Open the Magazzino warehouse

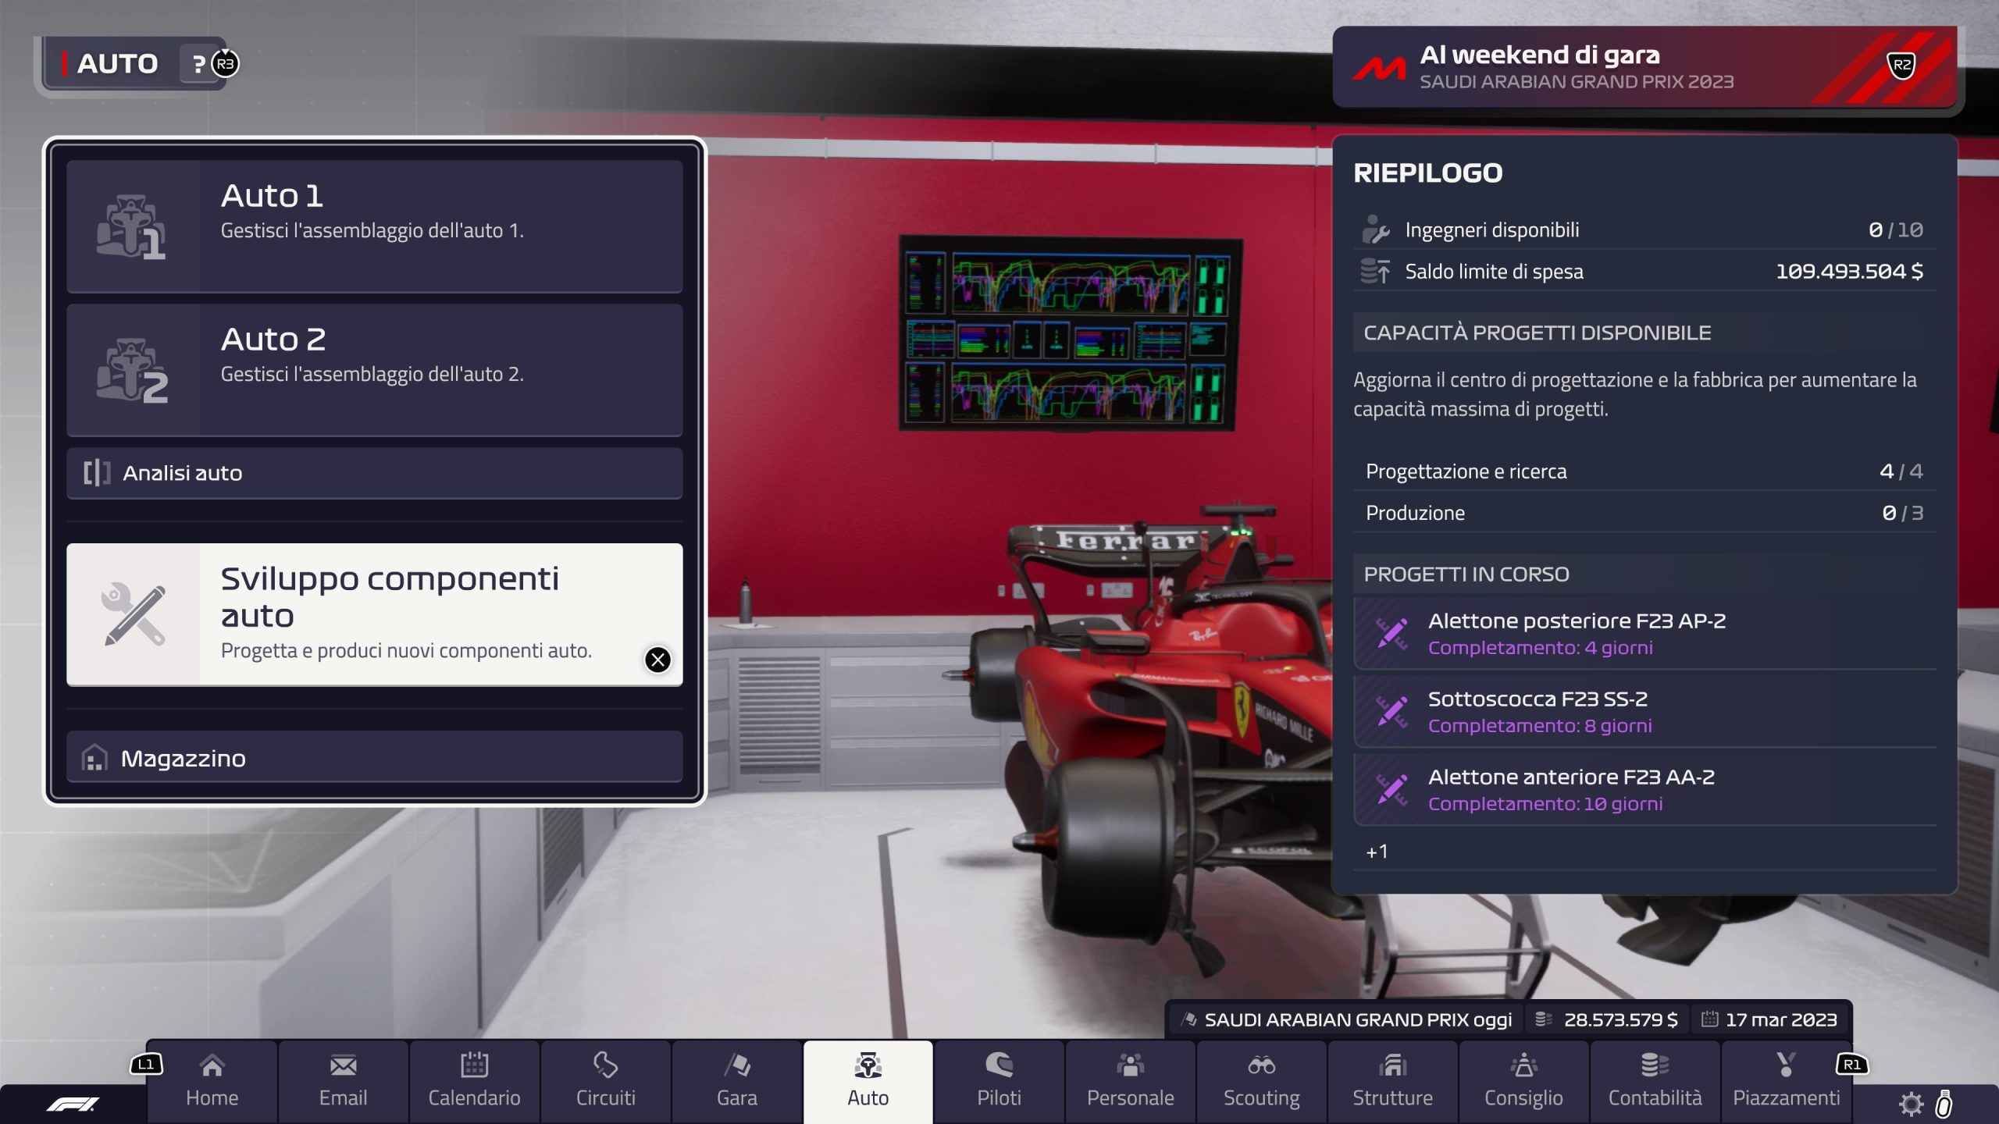[x=374, y=758]
